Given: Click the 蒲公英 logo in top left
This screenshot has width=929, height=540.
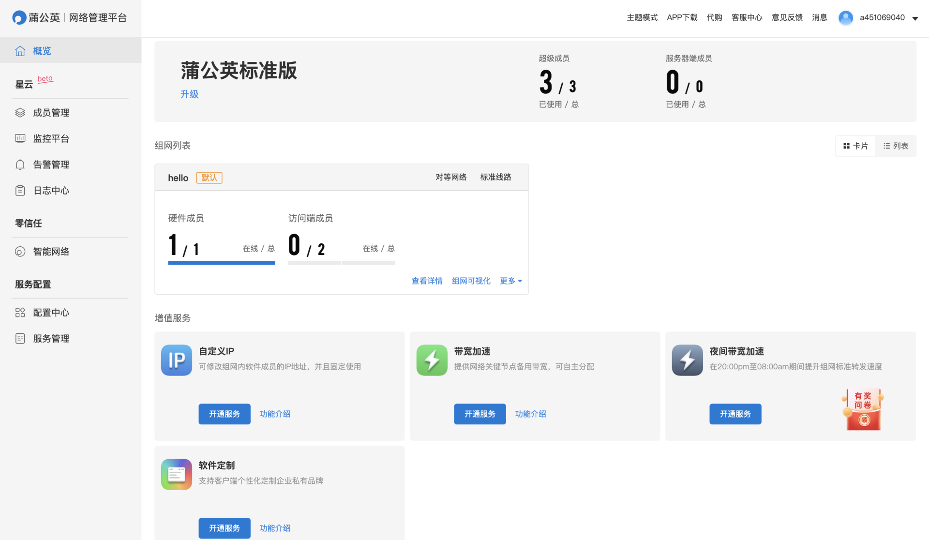Looking at the screenshot, I should pyautogui.click(x=19, y=17).
